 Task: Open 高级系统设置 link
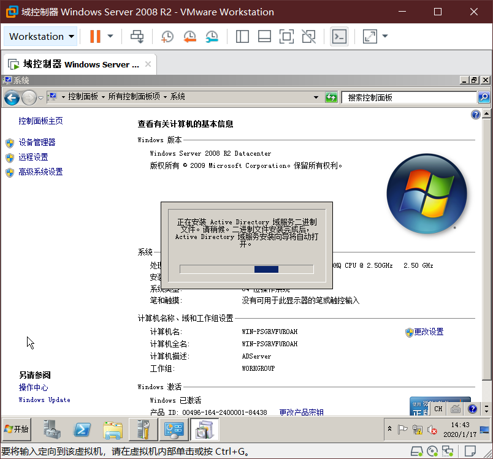click(x=40, y=172)
